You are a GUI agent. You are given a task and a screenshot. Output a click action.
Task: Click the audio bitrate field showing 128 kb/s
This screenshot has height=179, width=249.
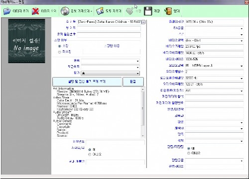(214, 85)
